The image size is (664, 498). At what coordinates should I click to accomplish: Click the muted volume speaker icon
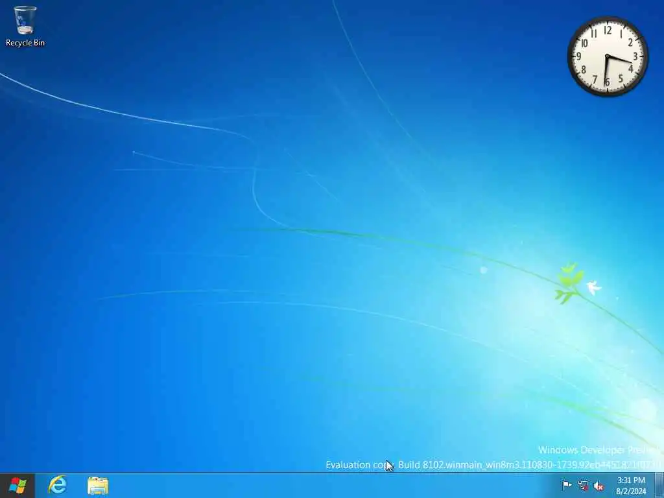(599, 486)
